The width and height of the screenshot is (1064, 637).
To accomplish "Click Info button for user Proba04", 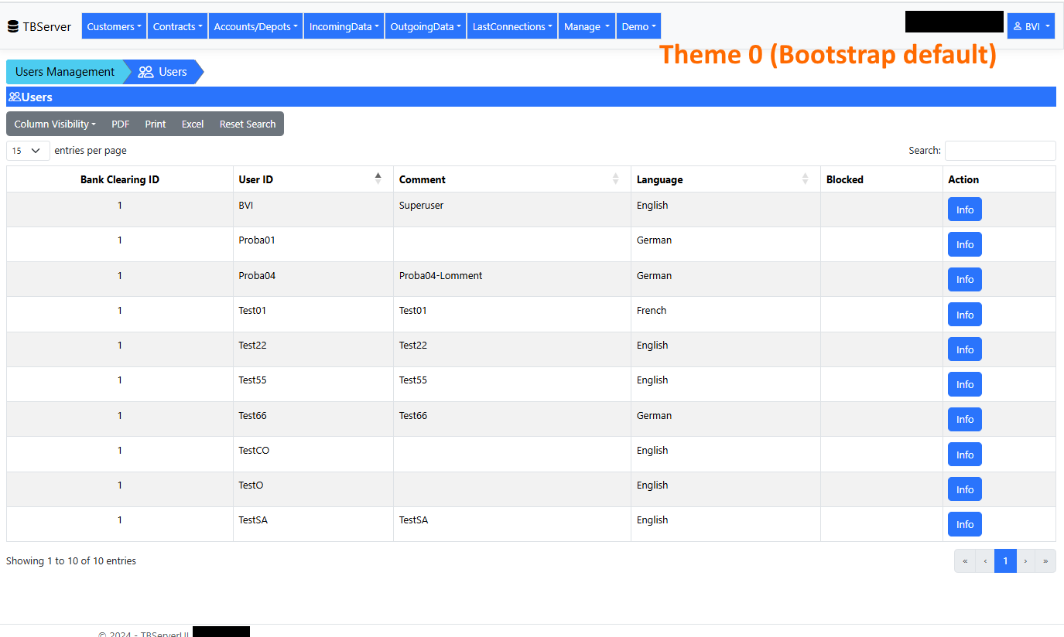I will pos(964,279).
